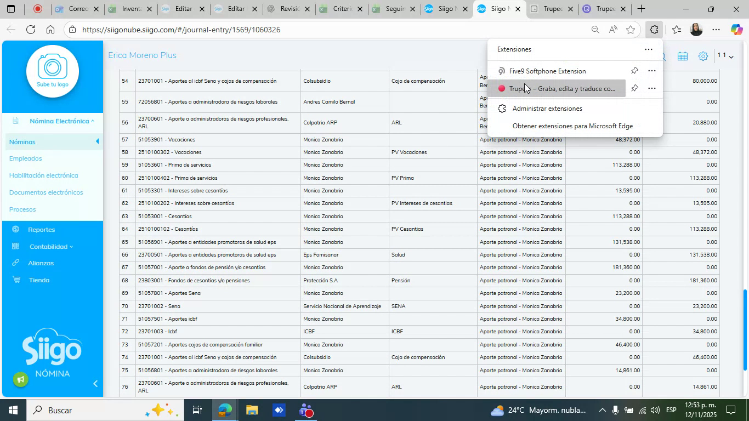749x421 pixels.
Task: Open the Edge profile avatar
Action: pyautogui.click(x=696, y=30)
